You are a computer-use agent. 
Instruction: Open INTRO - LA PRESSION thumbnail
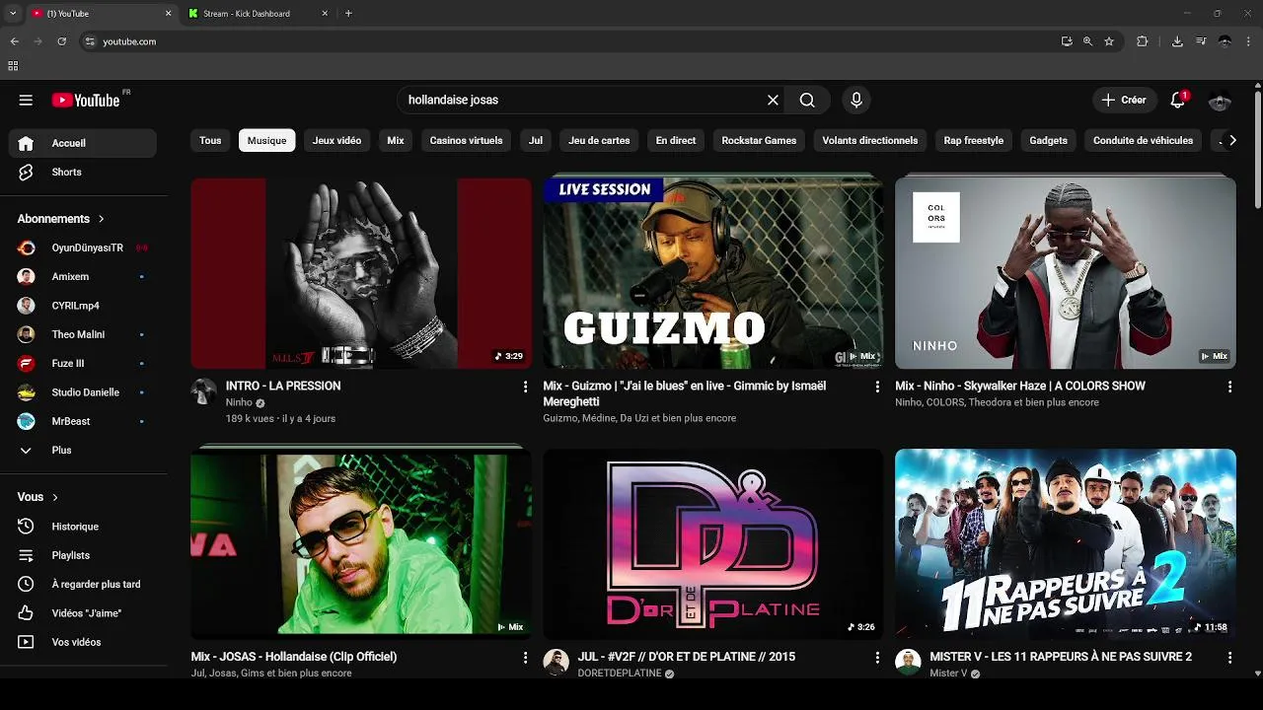tap(361, 273)
